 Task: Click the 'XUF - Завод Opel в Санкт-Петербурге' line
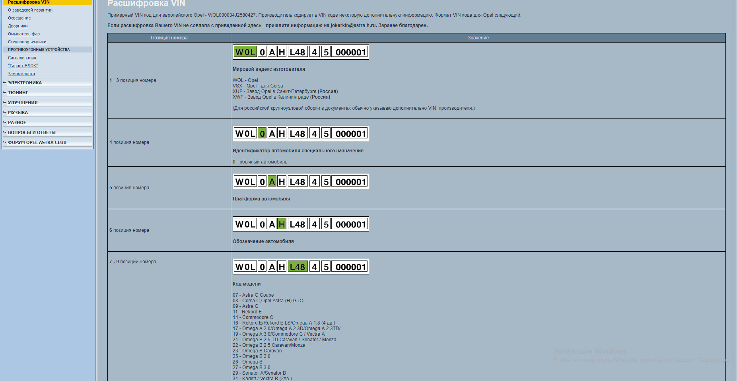tap(285, 91)
